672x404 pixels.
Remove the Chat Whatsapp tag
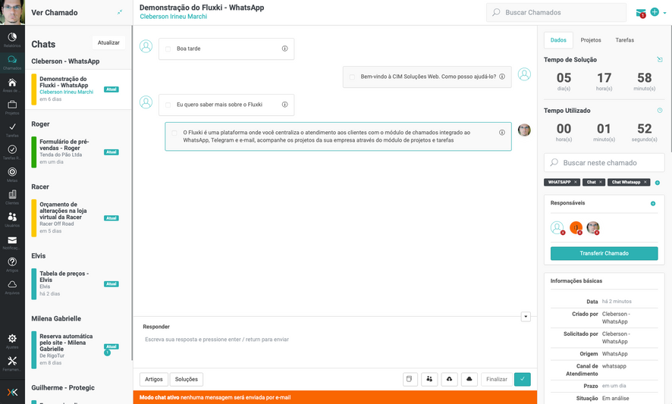(x=645, y=182)
